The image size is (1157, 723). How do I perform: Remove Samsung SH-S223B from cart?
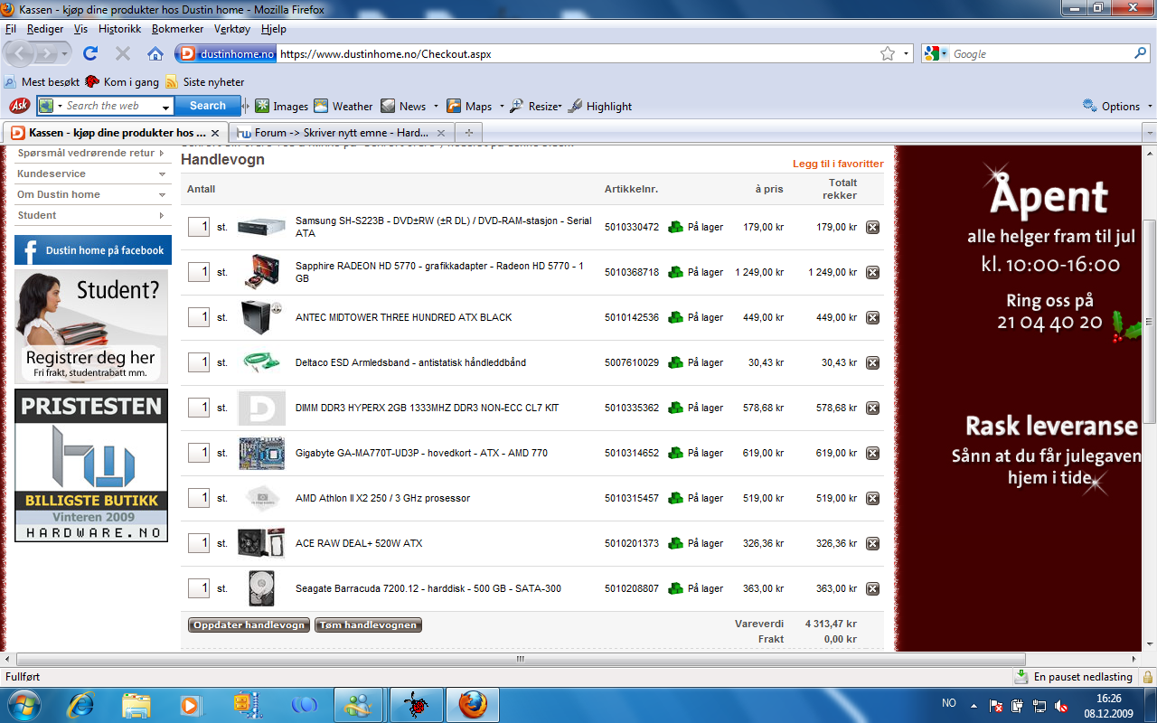872,227
